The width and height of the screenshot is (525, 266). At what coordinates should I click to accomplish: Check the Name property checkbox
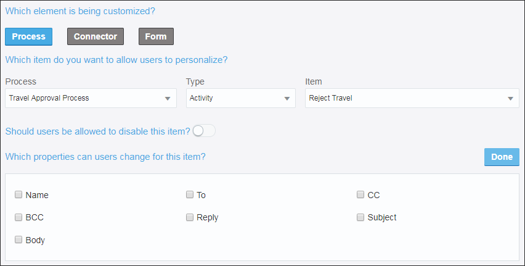18,195
